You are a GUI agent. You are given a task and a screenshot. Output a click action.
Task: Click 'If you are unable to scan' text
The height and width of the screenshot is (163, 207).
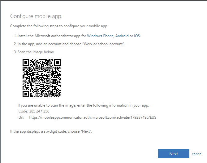pos(83,105)
